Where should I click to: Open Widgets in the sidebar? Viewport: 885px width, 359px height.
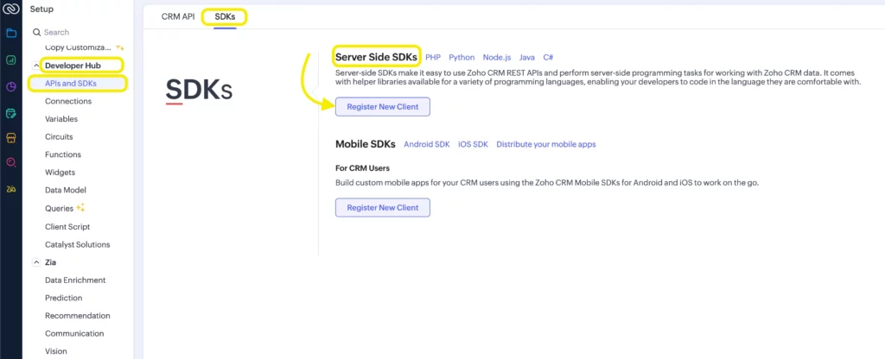60,173
